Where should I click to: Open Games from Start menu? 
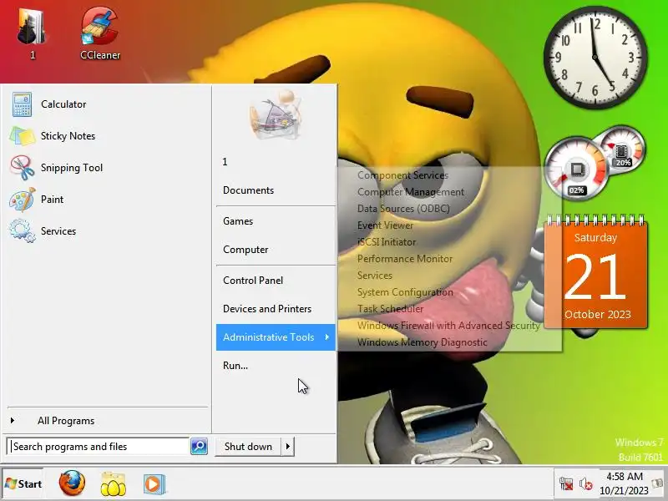[x=276, y=221]
